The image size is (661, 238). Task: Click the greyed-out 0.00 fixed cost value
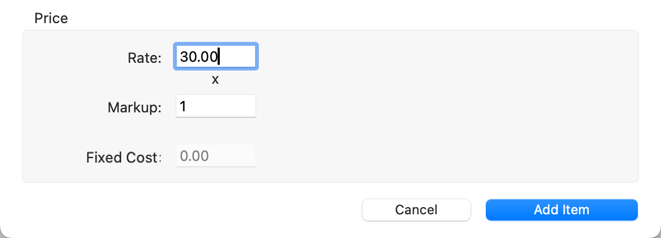click(x=194, y=156)
